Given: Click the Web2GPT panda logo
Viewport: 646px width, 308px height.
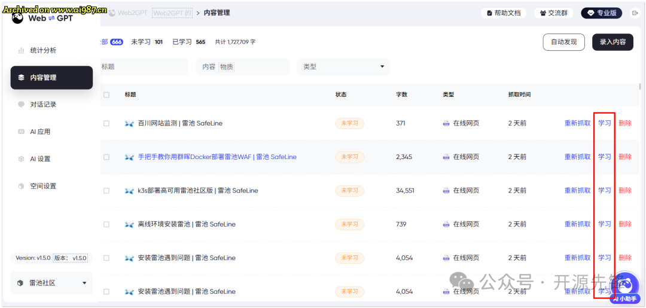Looking at the screenshot, I should [x=18, y=19].
